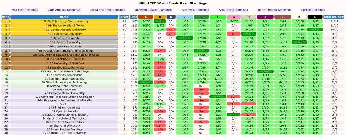
Task: Click the medal icon beside Saratov State University
Action: pyautogui.click(x=46, y=67)
